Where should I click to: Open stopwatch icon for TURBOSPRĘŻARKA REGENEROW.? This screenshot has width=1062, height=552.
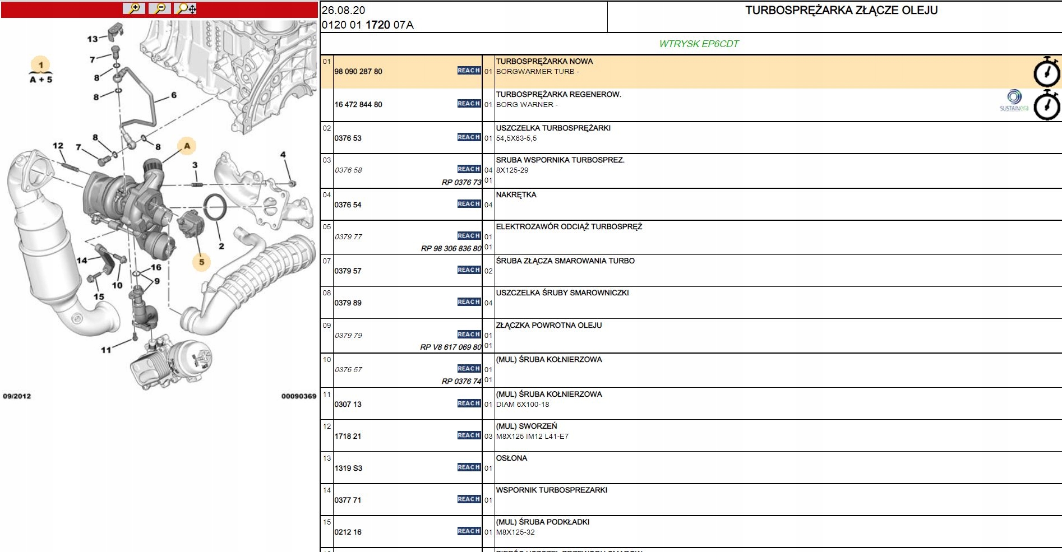point(1047,105)
